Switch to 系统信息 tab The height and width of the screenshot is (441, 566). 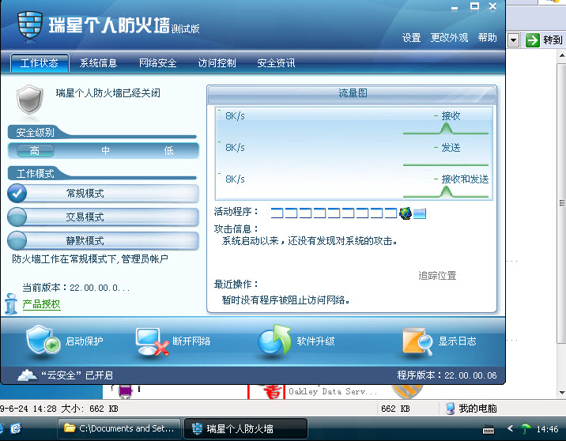[x=98, y=63]
